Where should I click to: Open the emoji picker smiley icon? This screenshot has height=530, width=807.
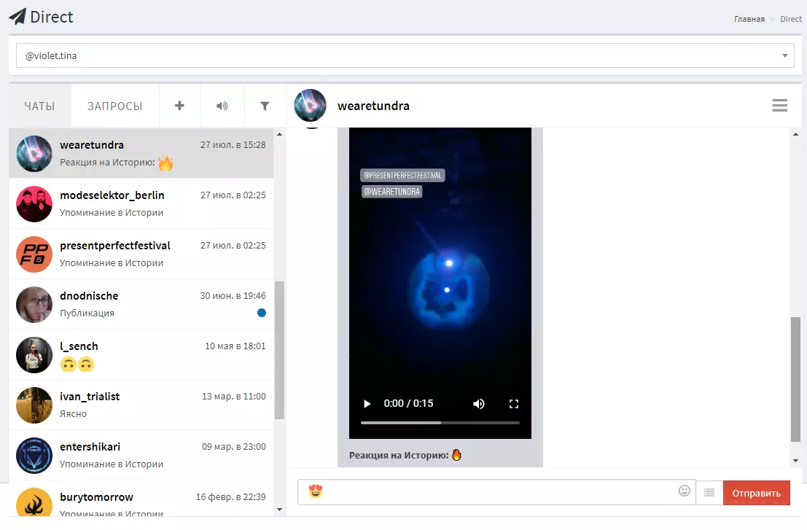[x=684, y=491]
